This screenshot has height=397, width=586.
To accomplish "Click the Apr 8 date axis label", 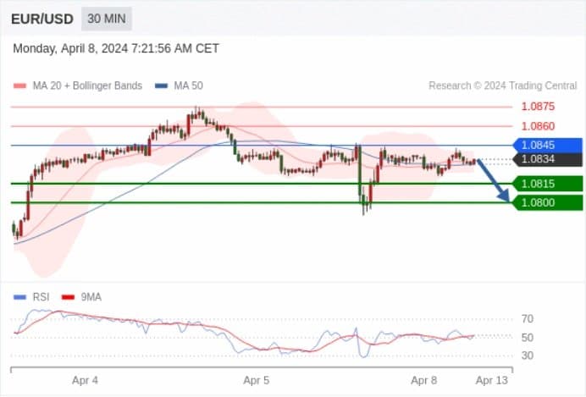I will (423, 381).
